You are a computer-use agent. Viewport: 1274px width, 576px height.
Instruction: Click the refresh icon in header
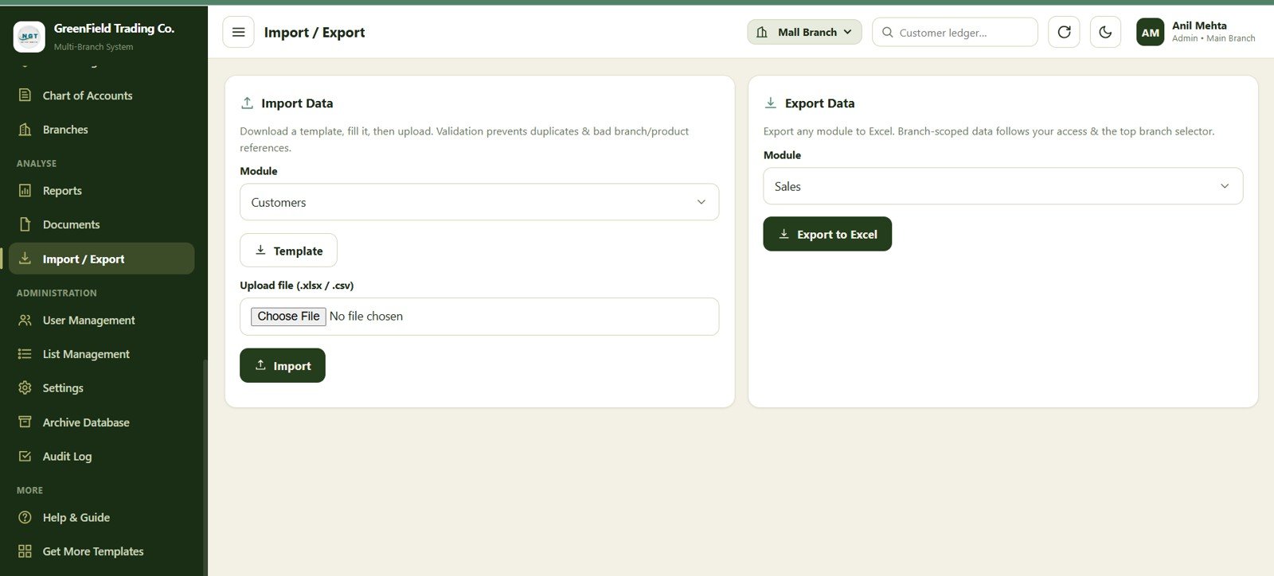[1064, 33]
